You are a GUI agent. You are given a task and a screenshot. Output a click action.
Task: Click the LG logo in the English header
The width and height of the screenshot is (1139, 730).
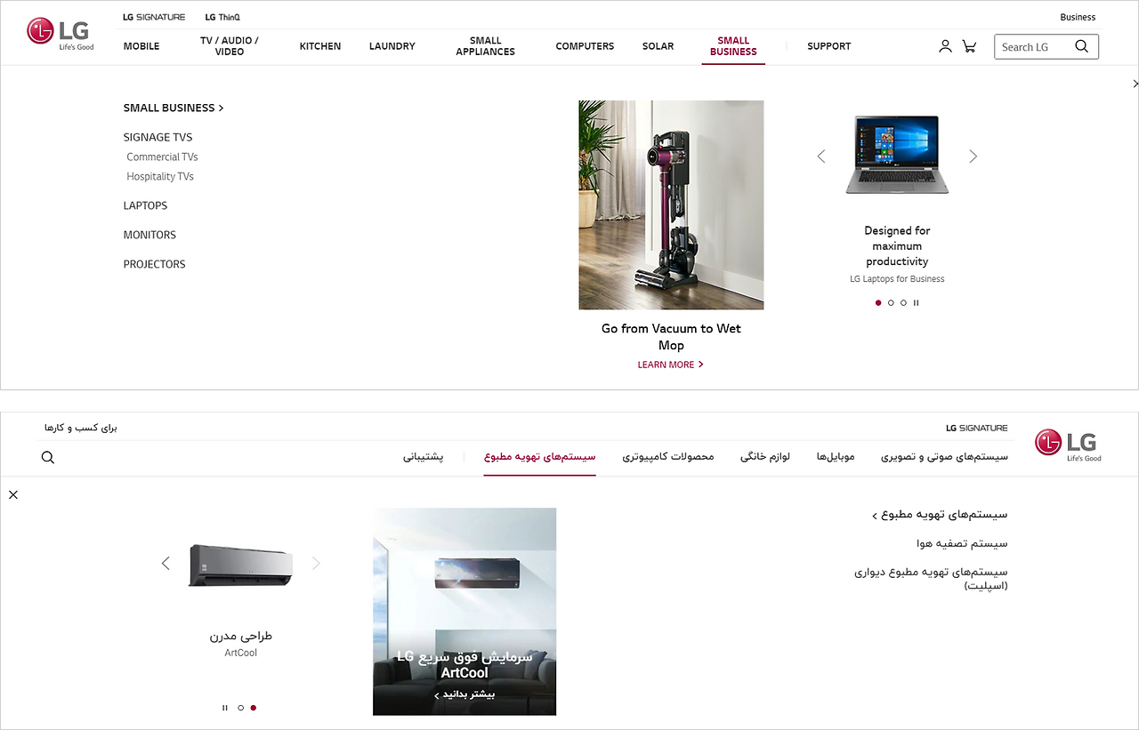point(61,33)
